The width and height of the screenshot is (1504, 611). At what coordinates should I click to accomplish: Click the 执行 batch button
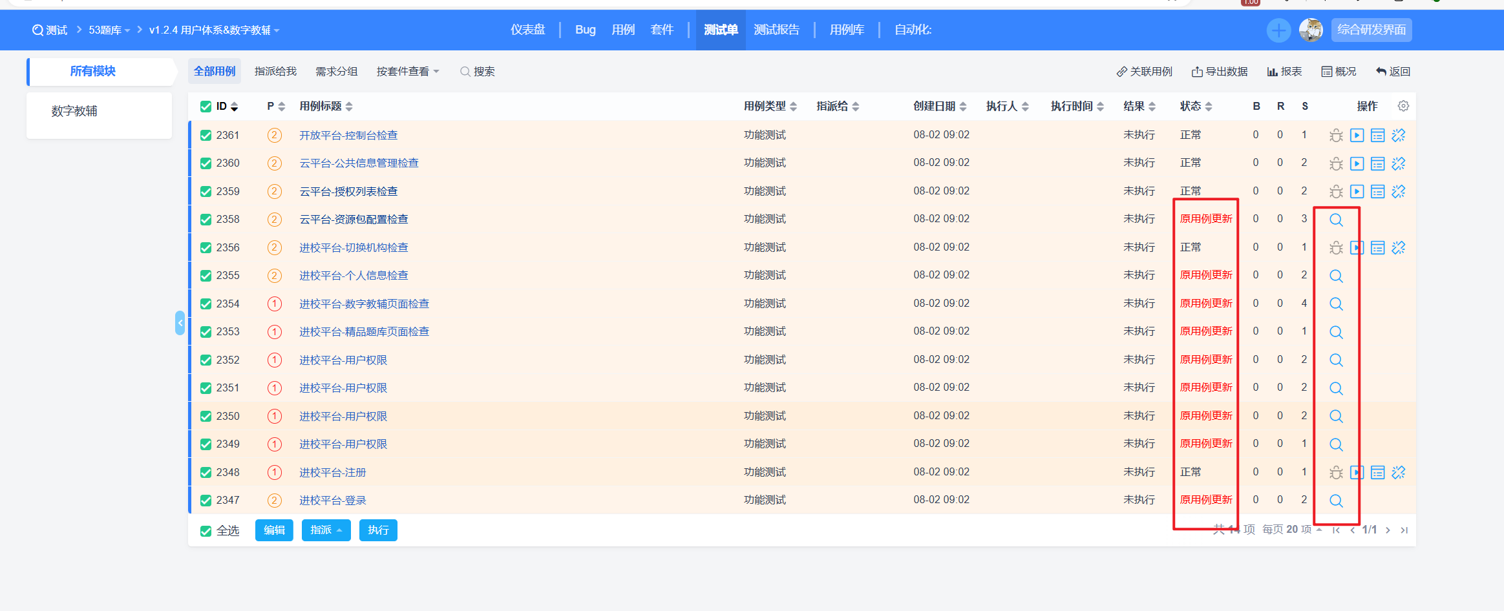pyautogui.click(x=378, y=530)
